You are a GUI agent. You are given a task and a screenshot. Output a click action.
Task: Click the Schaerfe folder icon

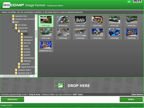click(x=22, y=55)
